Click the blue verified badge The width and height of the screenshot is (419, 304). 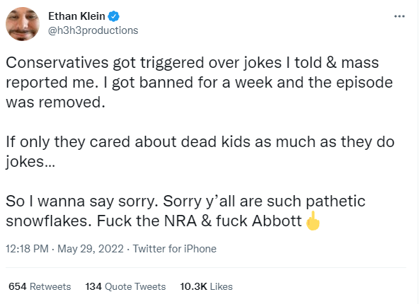tap(113, 16)
